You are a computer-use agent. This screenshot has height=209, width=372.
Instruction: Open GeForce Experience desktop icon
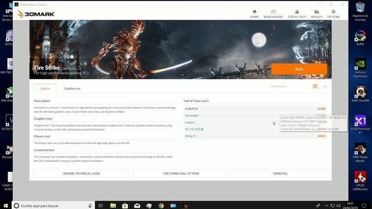[x=360, y=68]
